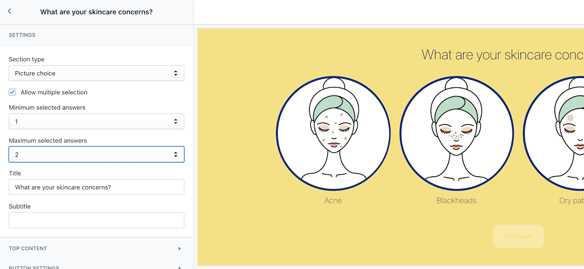Open the Section type dropdown
The image size is (584, 269).
click(96, 73)
